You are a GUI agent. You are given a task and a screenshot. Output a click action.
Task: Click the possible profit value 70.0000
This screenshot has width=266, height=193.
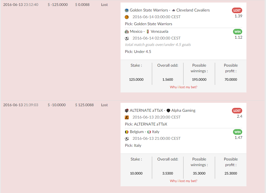coord(231,79)
